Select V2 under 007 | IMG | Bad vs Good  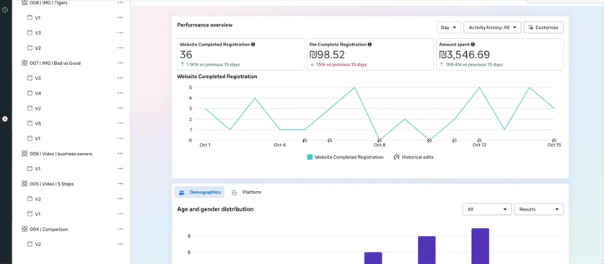click(38, 108)
